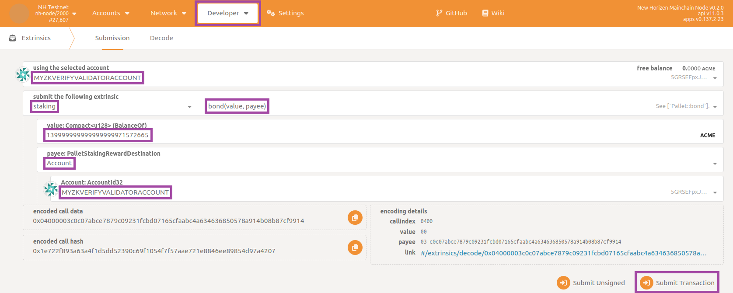
Task: Open the Extrinsics section icon
Action: pos(13,38)
